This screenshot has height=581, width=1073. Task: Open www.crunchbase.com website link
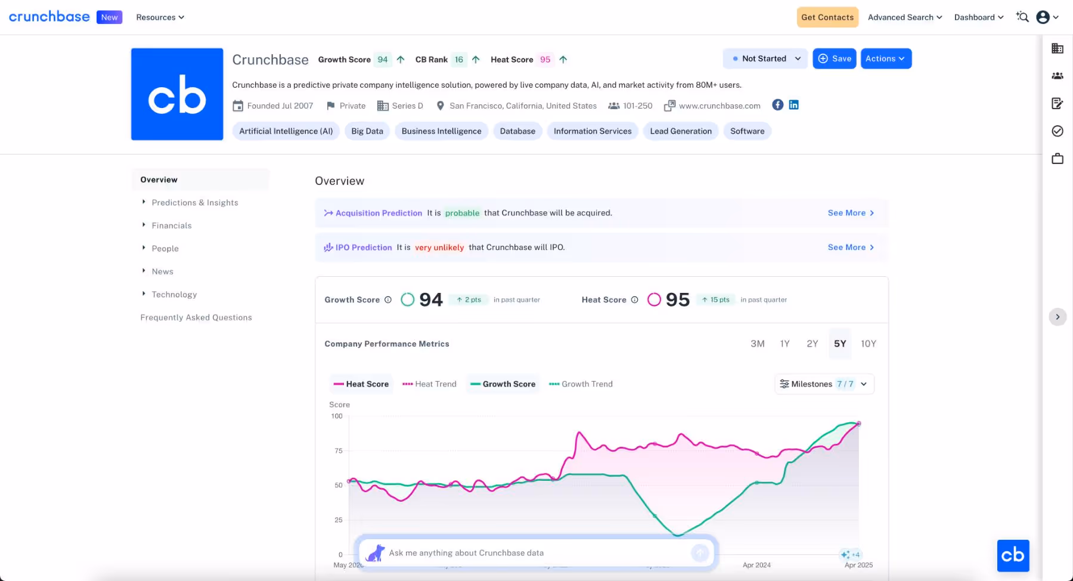pyautogui.click(x=720, y=106)
